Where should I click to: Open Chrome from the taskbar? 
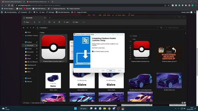(x=109, y=109)
